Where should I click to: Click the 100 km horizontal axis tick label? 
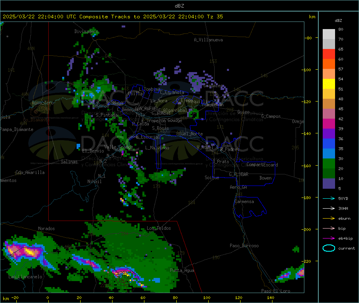207,297
